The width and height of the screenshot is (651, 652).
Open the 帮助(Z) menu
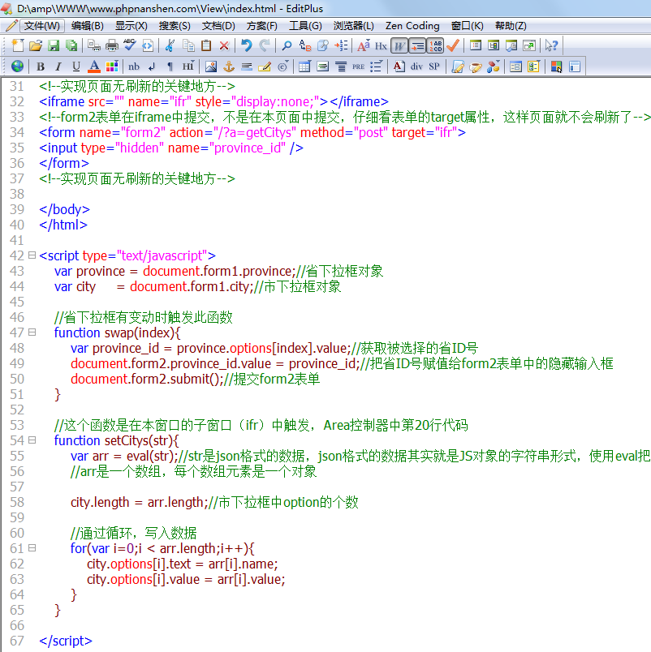click(511, 26)
